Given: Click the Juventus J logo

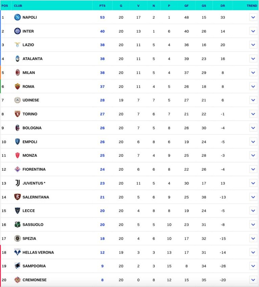Looking at the screenshot, I should [x=17, y=183].
